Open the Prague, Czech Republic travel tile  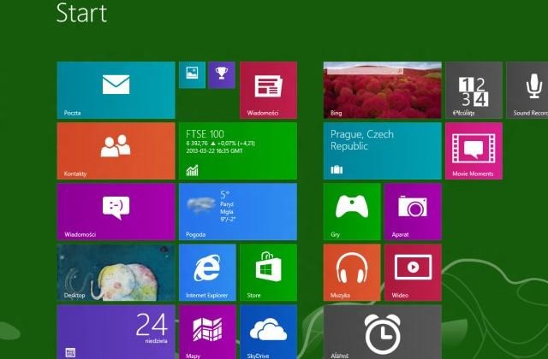pos(383,151)
